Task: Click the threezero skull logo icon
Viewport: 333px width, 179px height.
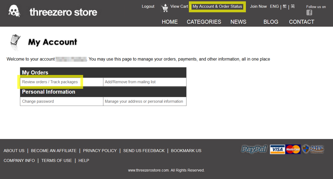Action: (x=14, y=11)
